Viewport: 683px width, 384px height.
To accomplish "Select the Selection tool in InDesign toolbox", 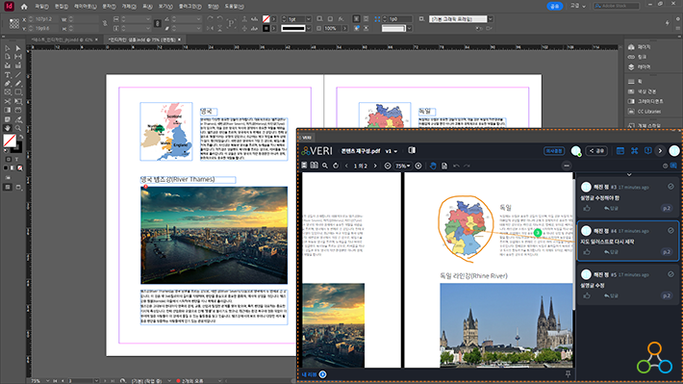I will tap(8, 48).
